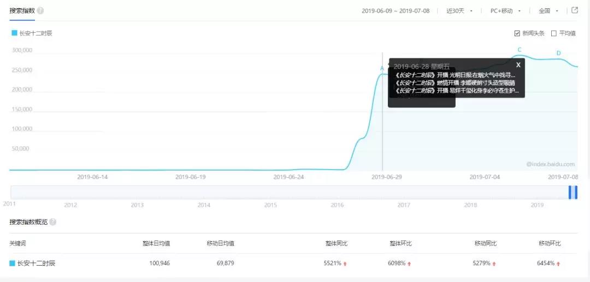This screenshot has width=590, height=282.
Task: Close the news tooltip with X
Action: tap(518, 65)
